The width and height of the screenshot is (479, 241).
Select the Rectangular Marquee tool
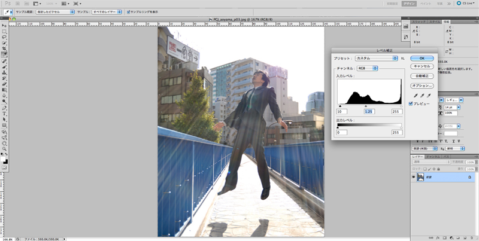click(4, 32)
